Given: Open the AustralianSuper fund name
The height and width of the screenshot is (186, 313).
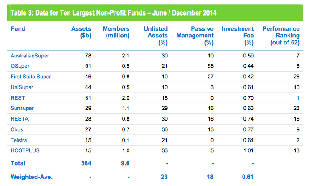Looking at the screenshot, I should tap(29, 55).
